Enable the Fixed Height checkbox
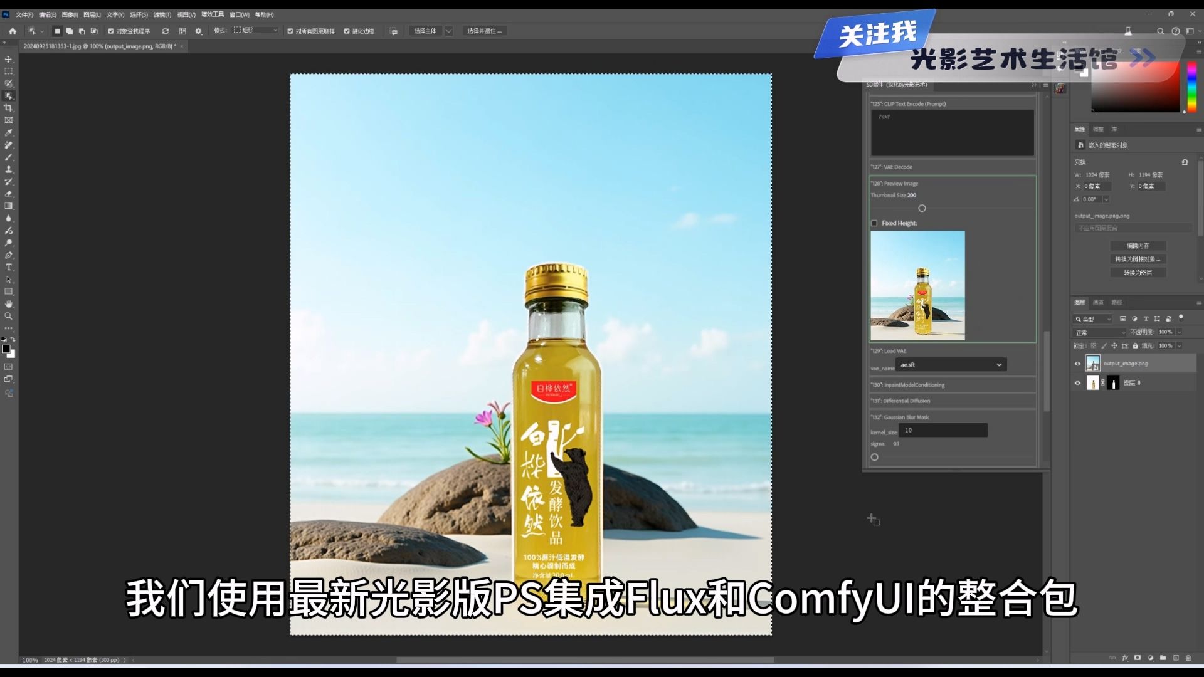This screenshot has width=1204, height=677. click(x=874, y=223)
